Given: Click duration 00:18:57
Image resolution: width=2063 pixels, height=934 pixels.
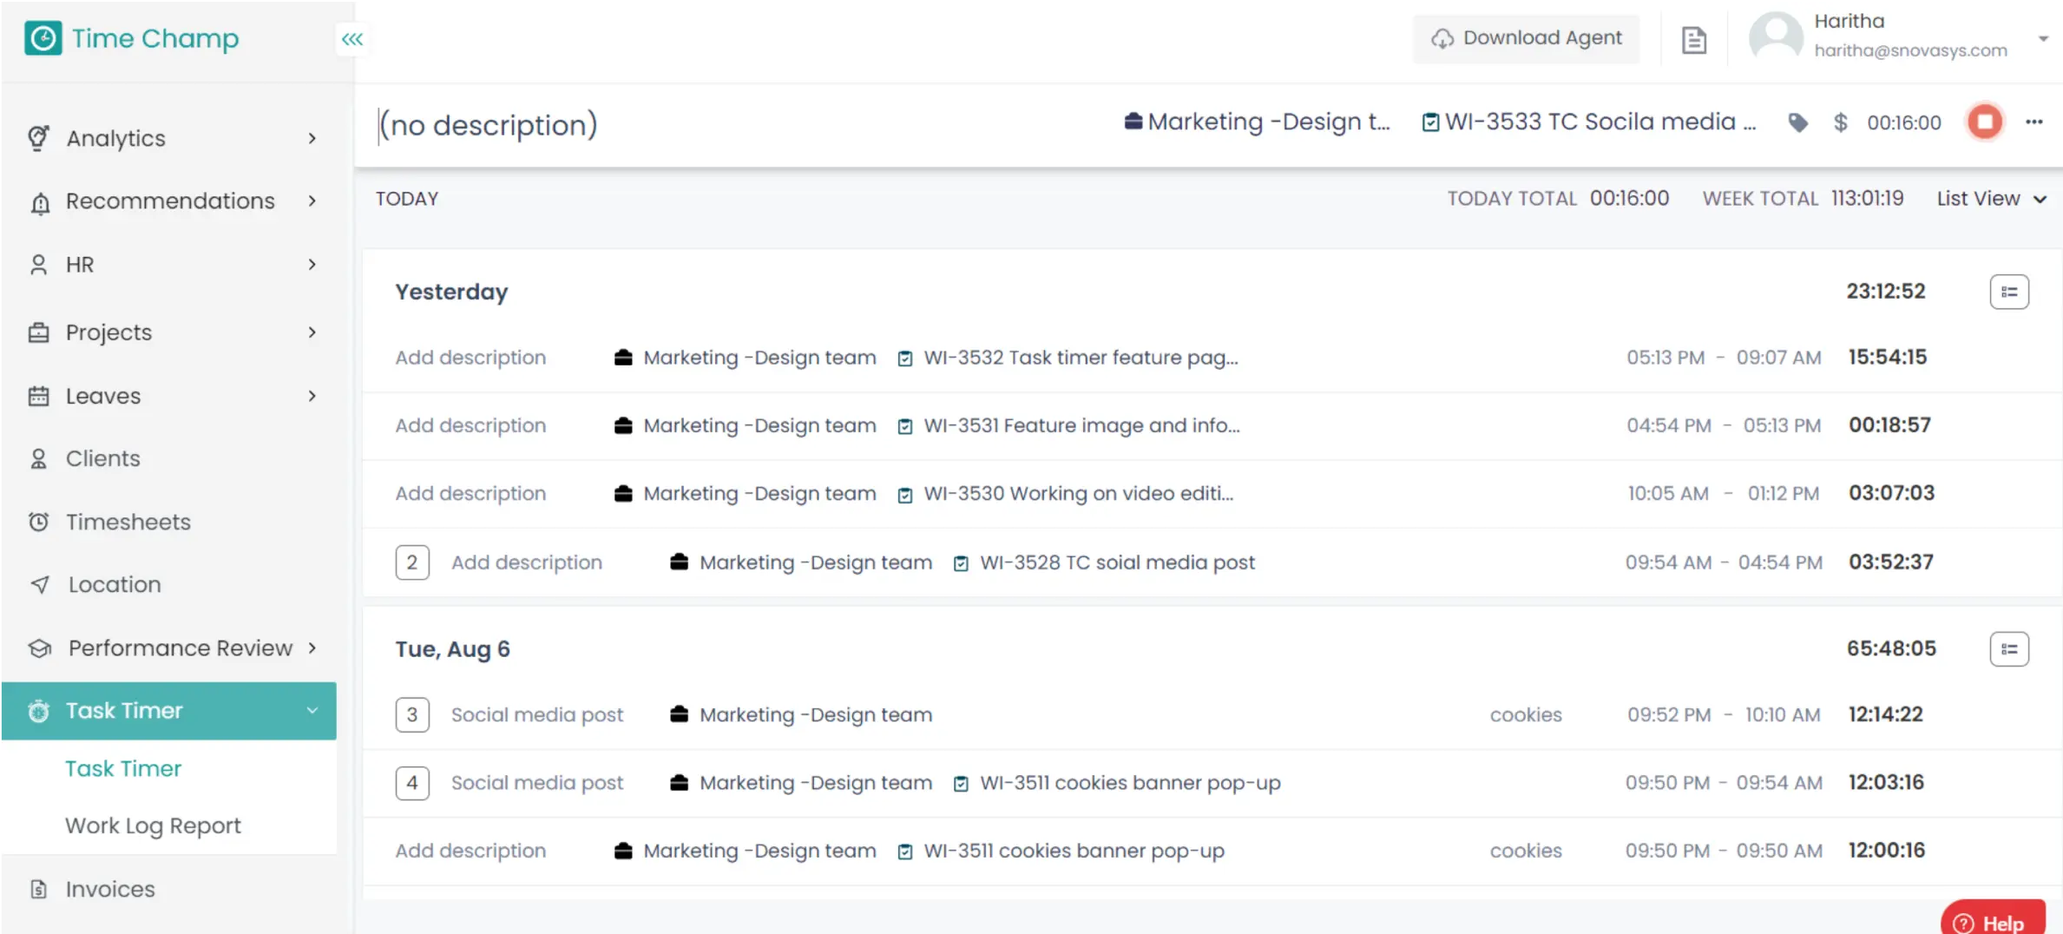Looking at the screenshot, I should point(1889,425).
